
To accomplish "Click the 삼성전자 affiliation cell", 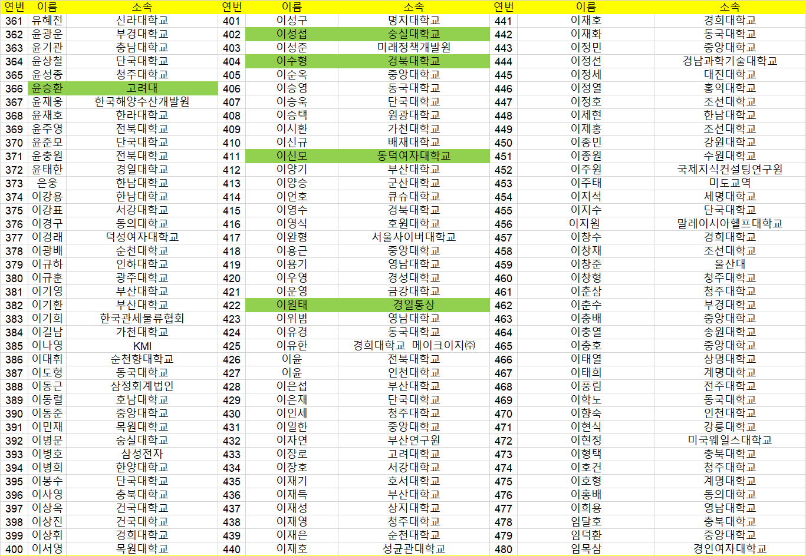I will tap(142, 454).
